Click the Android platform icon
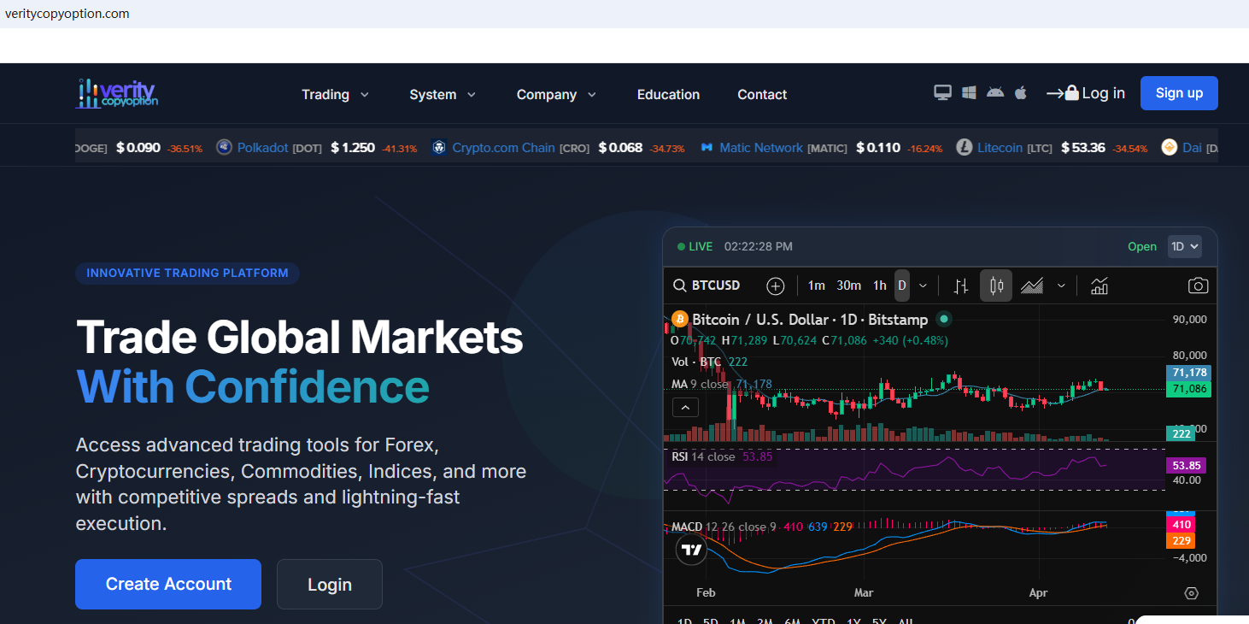Screen dimensions: 1249x624 click(x=995, y=93)
